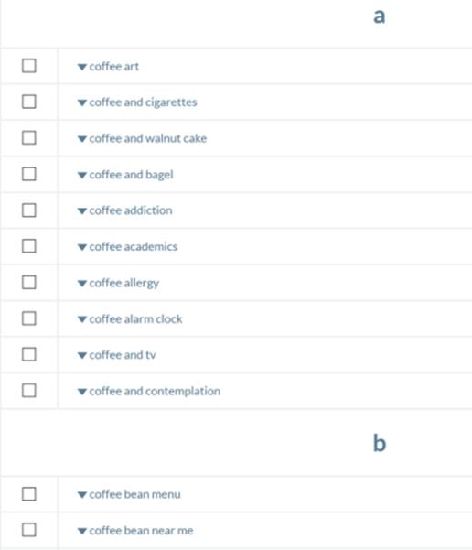This screenshot has height=550, width=472.
Task: Click the section header letter b
Action: [380, 443]
